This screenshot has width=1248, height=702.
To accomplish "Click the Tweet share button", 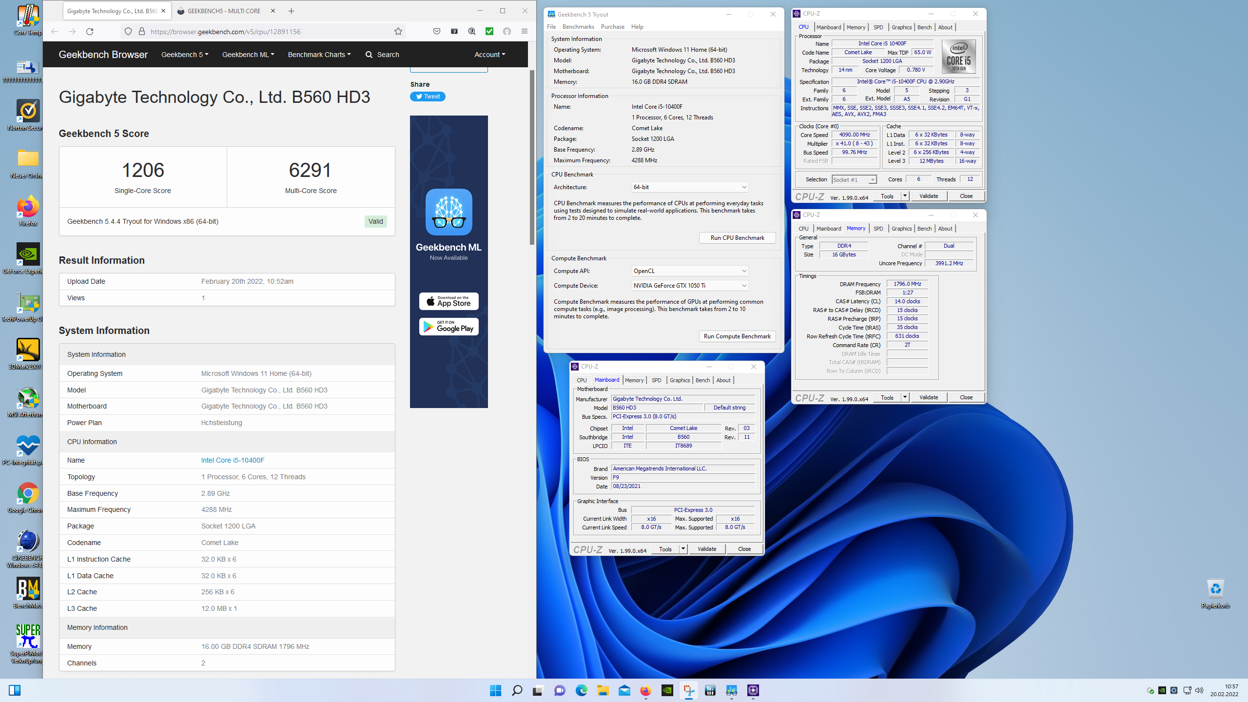I will point(428,97).
